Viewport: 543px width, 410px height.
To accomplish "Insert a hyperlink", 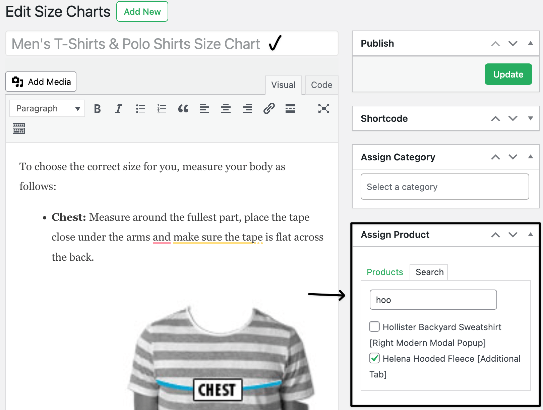I will (x=268, y=108).
